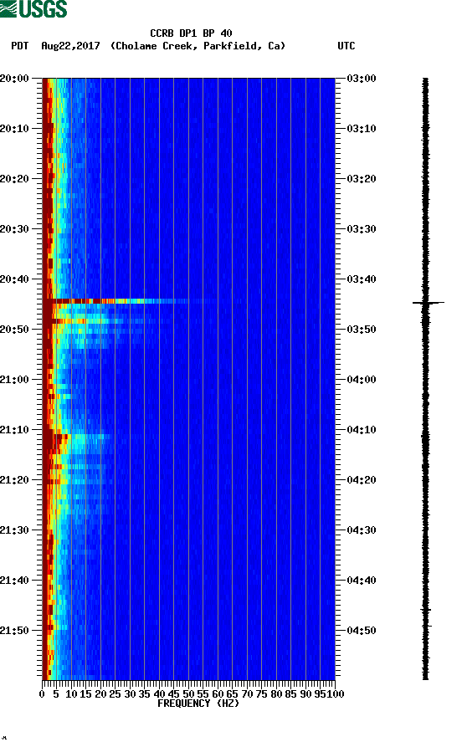Click the 03:50 UTC time label
The image size is (462, 747).
click(362, 330)
